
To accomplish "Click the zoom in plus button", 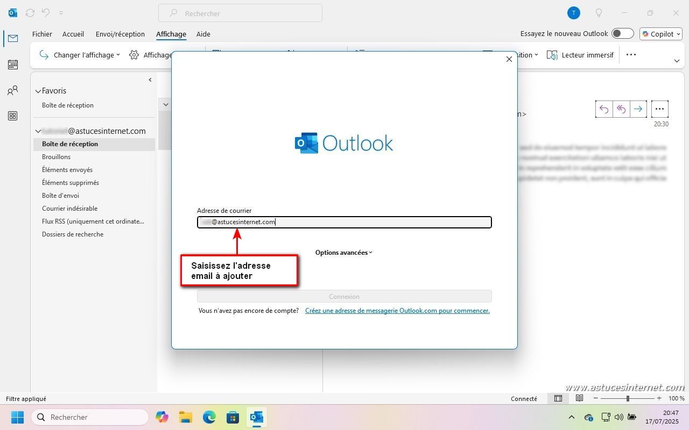I will (x=659, y=399).
